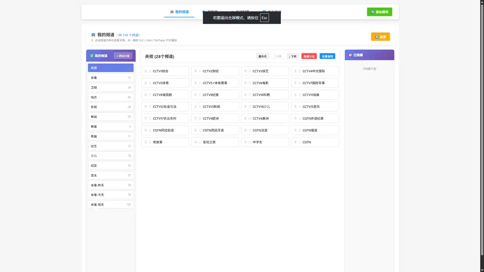Image resolution: width=484 pixels, height=272 pixels.
Task: Select the 体育-今天 group
Action: pyautogui.click(x=111, y=195)
